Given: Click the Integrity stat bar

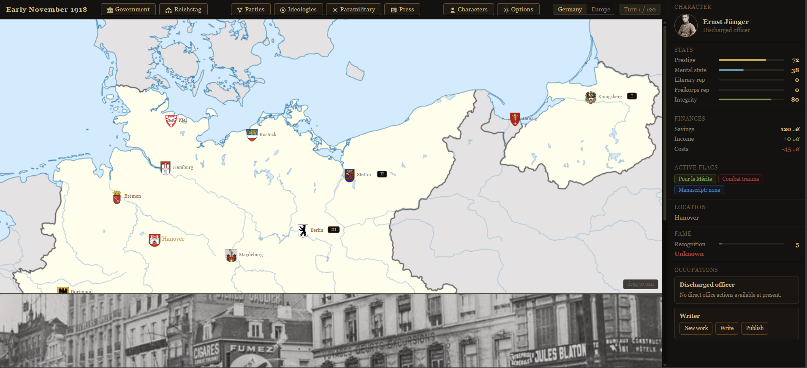Looking at the screenshot, I should coord(751,99).
